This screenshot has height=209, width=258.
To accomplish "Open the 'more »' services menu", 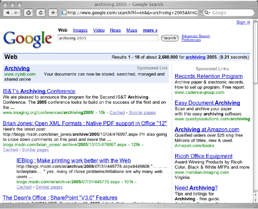I will click(150, 30).
